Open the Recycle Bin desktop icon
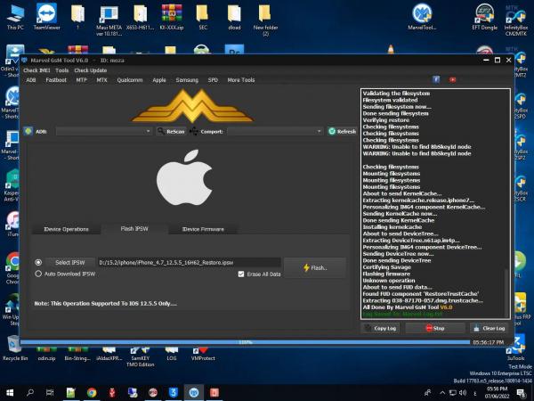The image size is (534, 401). (15, 348)
